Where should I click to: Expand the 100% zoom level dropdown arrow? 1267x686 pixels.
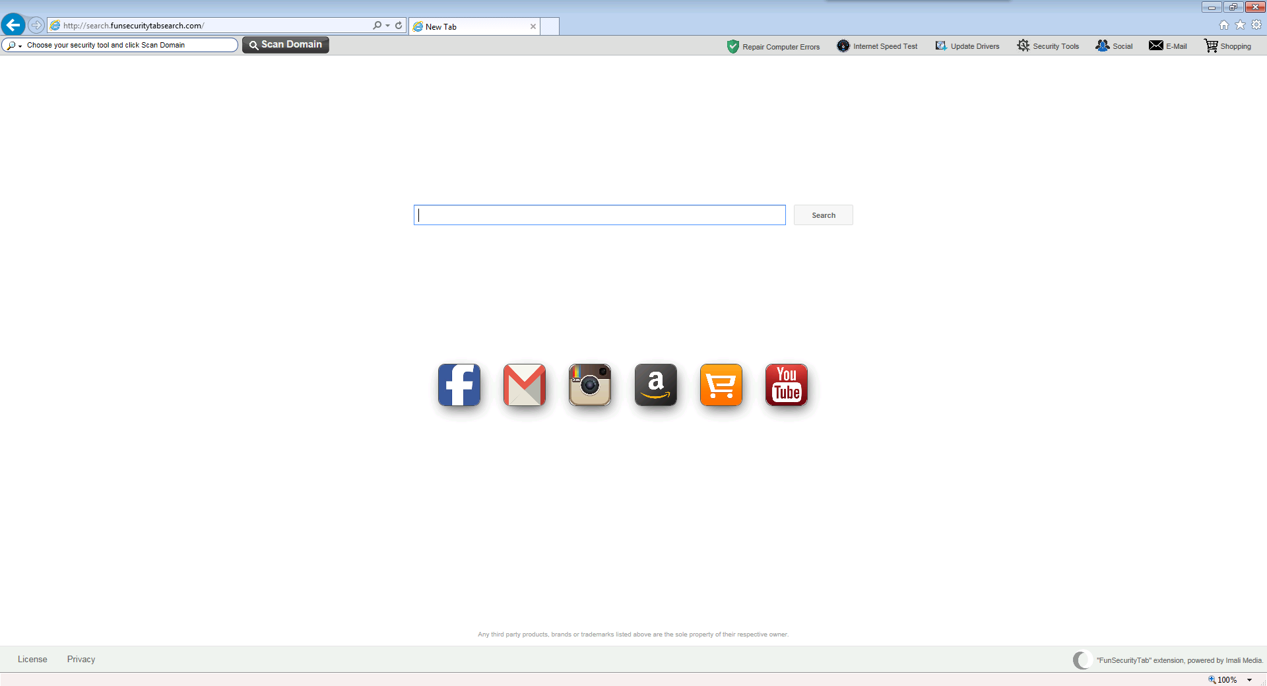1249,680
